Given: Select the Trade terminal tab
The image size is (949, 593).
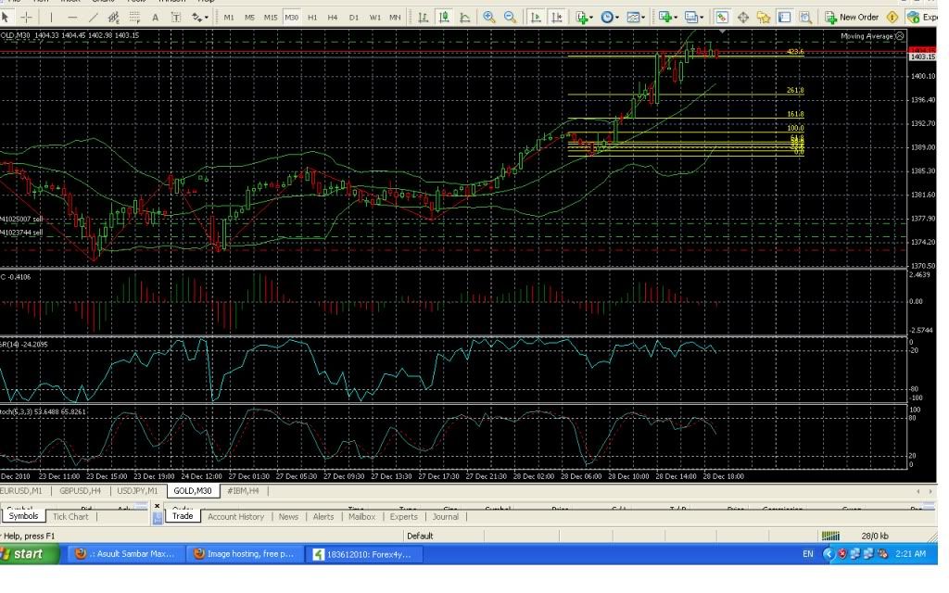Looking at the screenshot, I should click(183, 516).
